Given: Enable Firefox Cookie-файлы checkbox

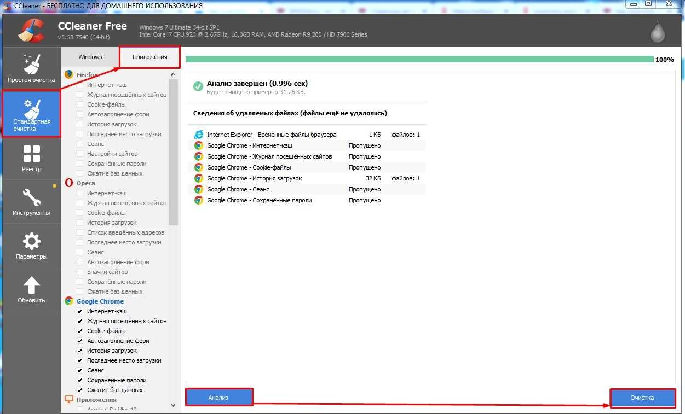Looking at the screenshot, I should (x=80, y=104).
